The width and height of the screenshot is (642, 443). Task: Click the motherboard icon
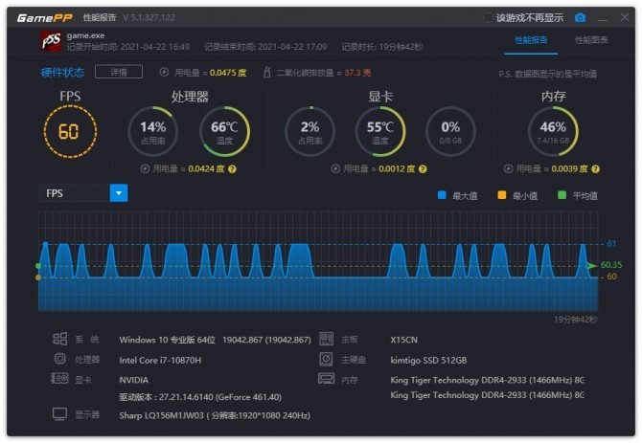[327, 339]
